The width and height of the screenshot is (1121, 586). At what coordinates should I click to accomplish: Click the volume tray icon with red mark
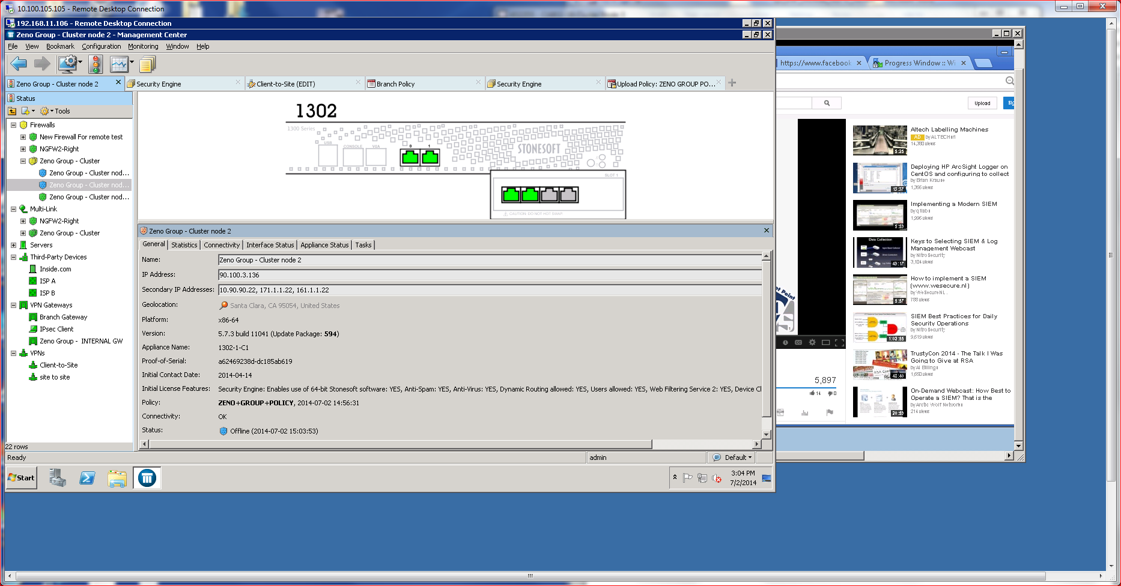click(716, 478)
